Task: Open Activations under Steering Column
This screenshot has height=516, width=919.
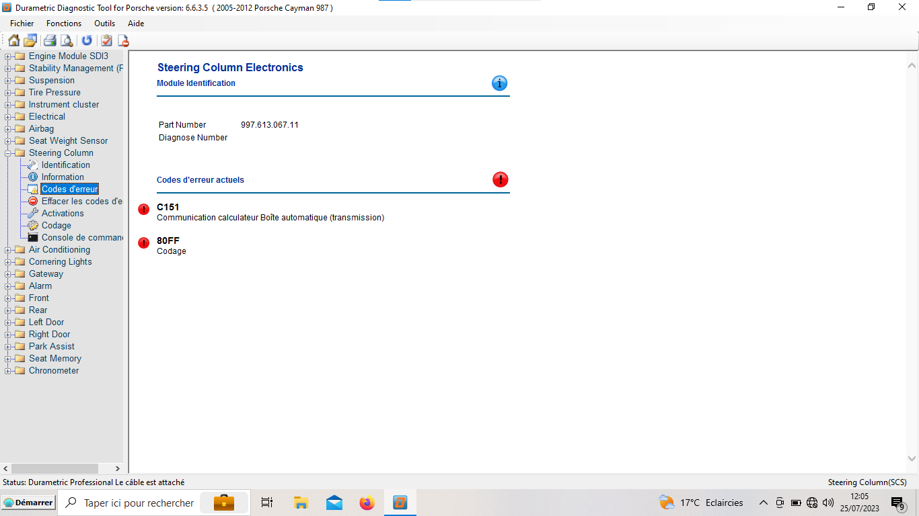Action: point(63,213)
